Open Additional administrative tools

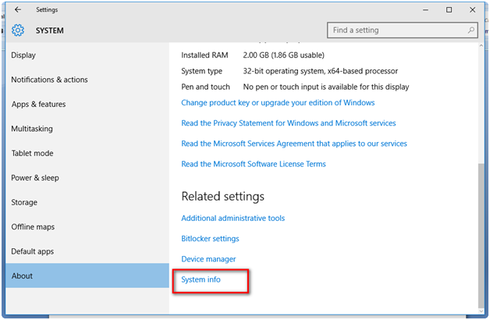tap(233, 219)
